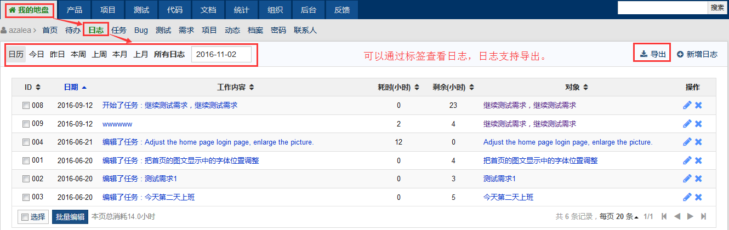
Task: Sort the table by the ID column
Action: (32, 87)
